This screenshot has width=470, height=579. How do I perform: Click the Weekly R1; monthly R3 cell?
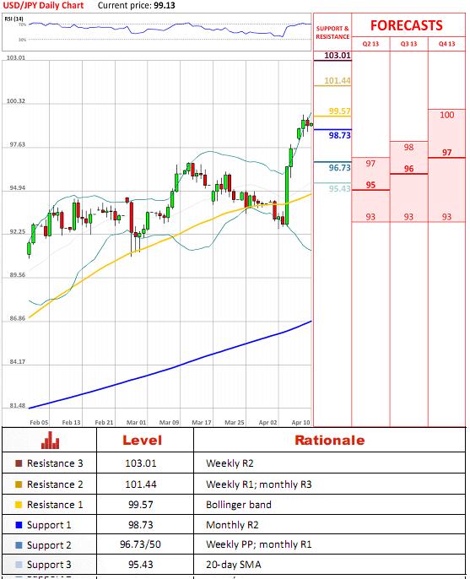[259, 484]
